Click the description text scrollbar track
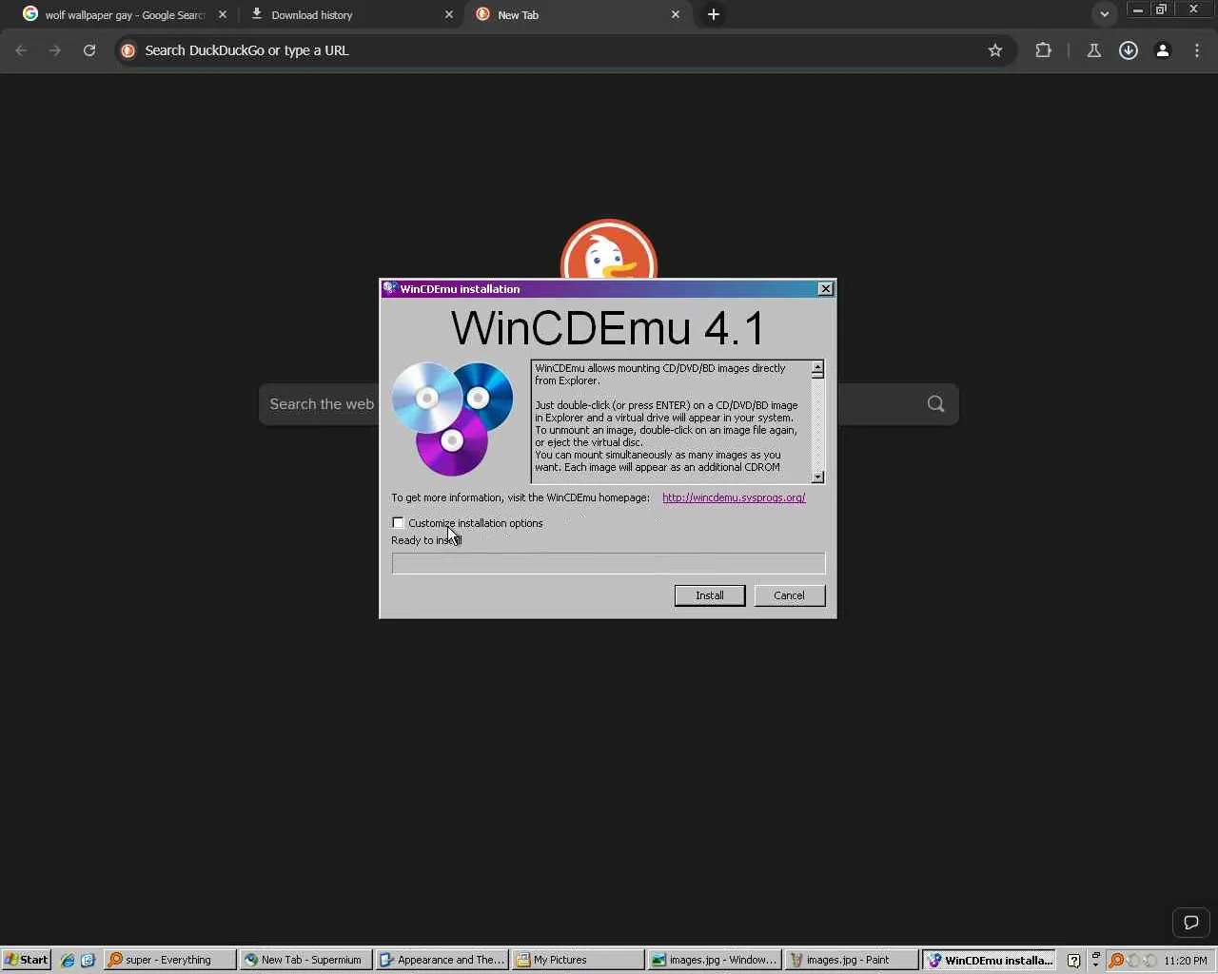This screenshot has width=1218, height=974. pyautogui.click(x=817, y=424)
